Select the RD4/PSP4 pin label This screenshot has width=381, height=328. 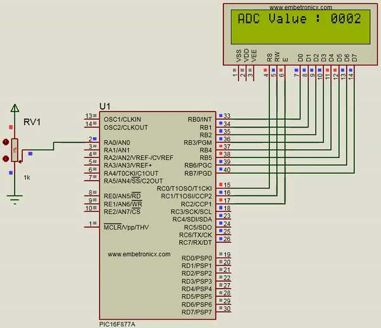(x=197, y=289)
